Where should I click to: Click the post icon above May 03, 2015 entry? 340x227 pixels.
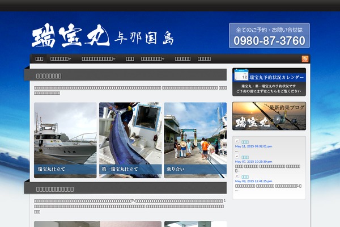click(x=237, y=176)
